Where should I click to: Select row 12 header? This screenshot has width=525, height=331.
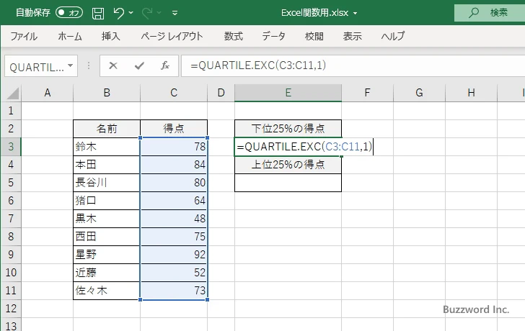click(11, 308)
